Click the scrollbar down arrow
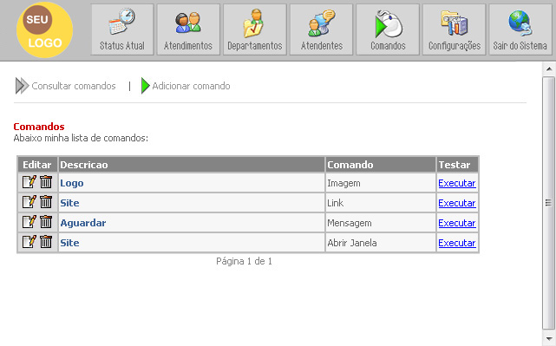This screenshot has width=556, height=346. [x=549, y=338]
